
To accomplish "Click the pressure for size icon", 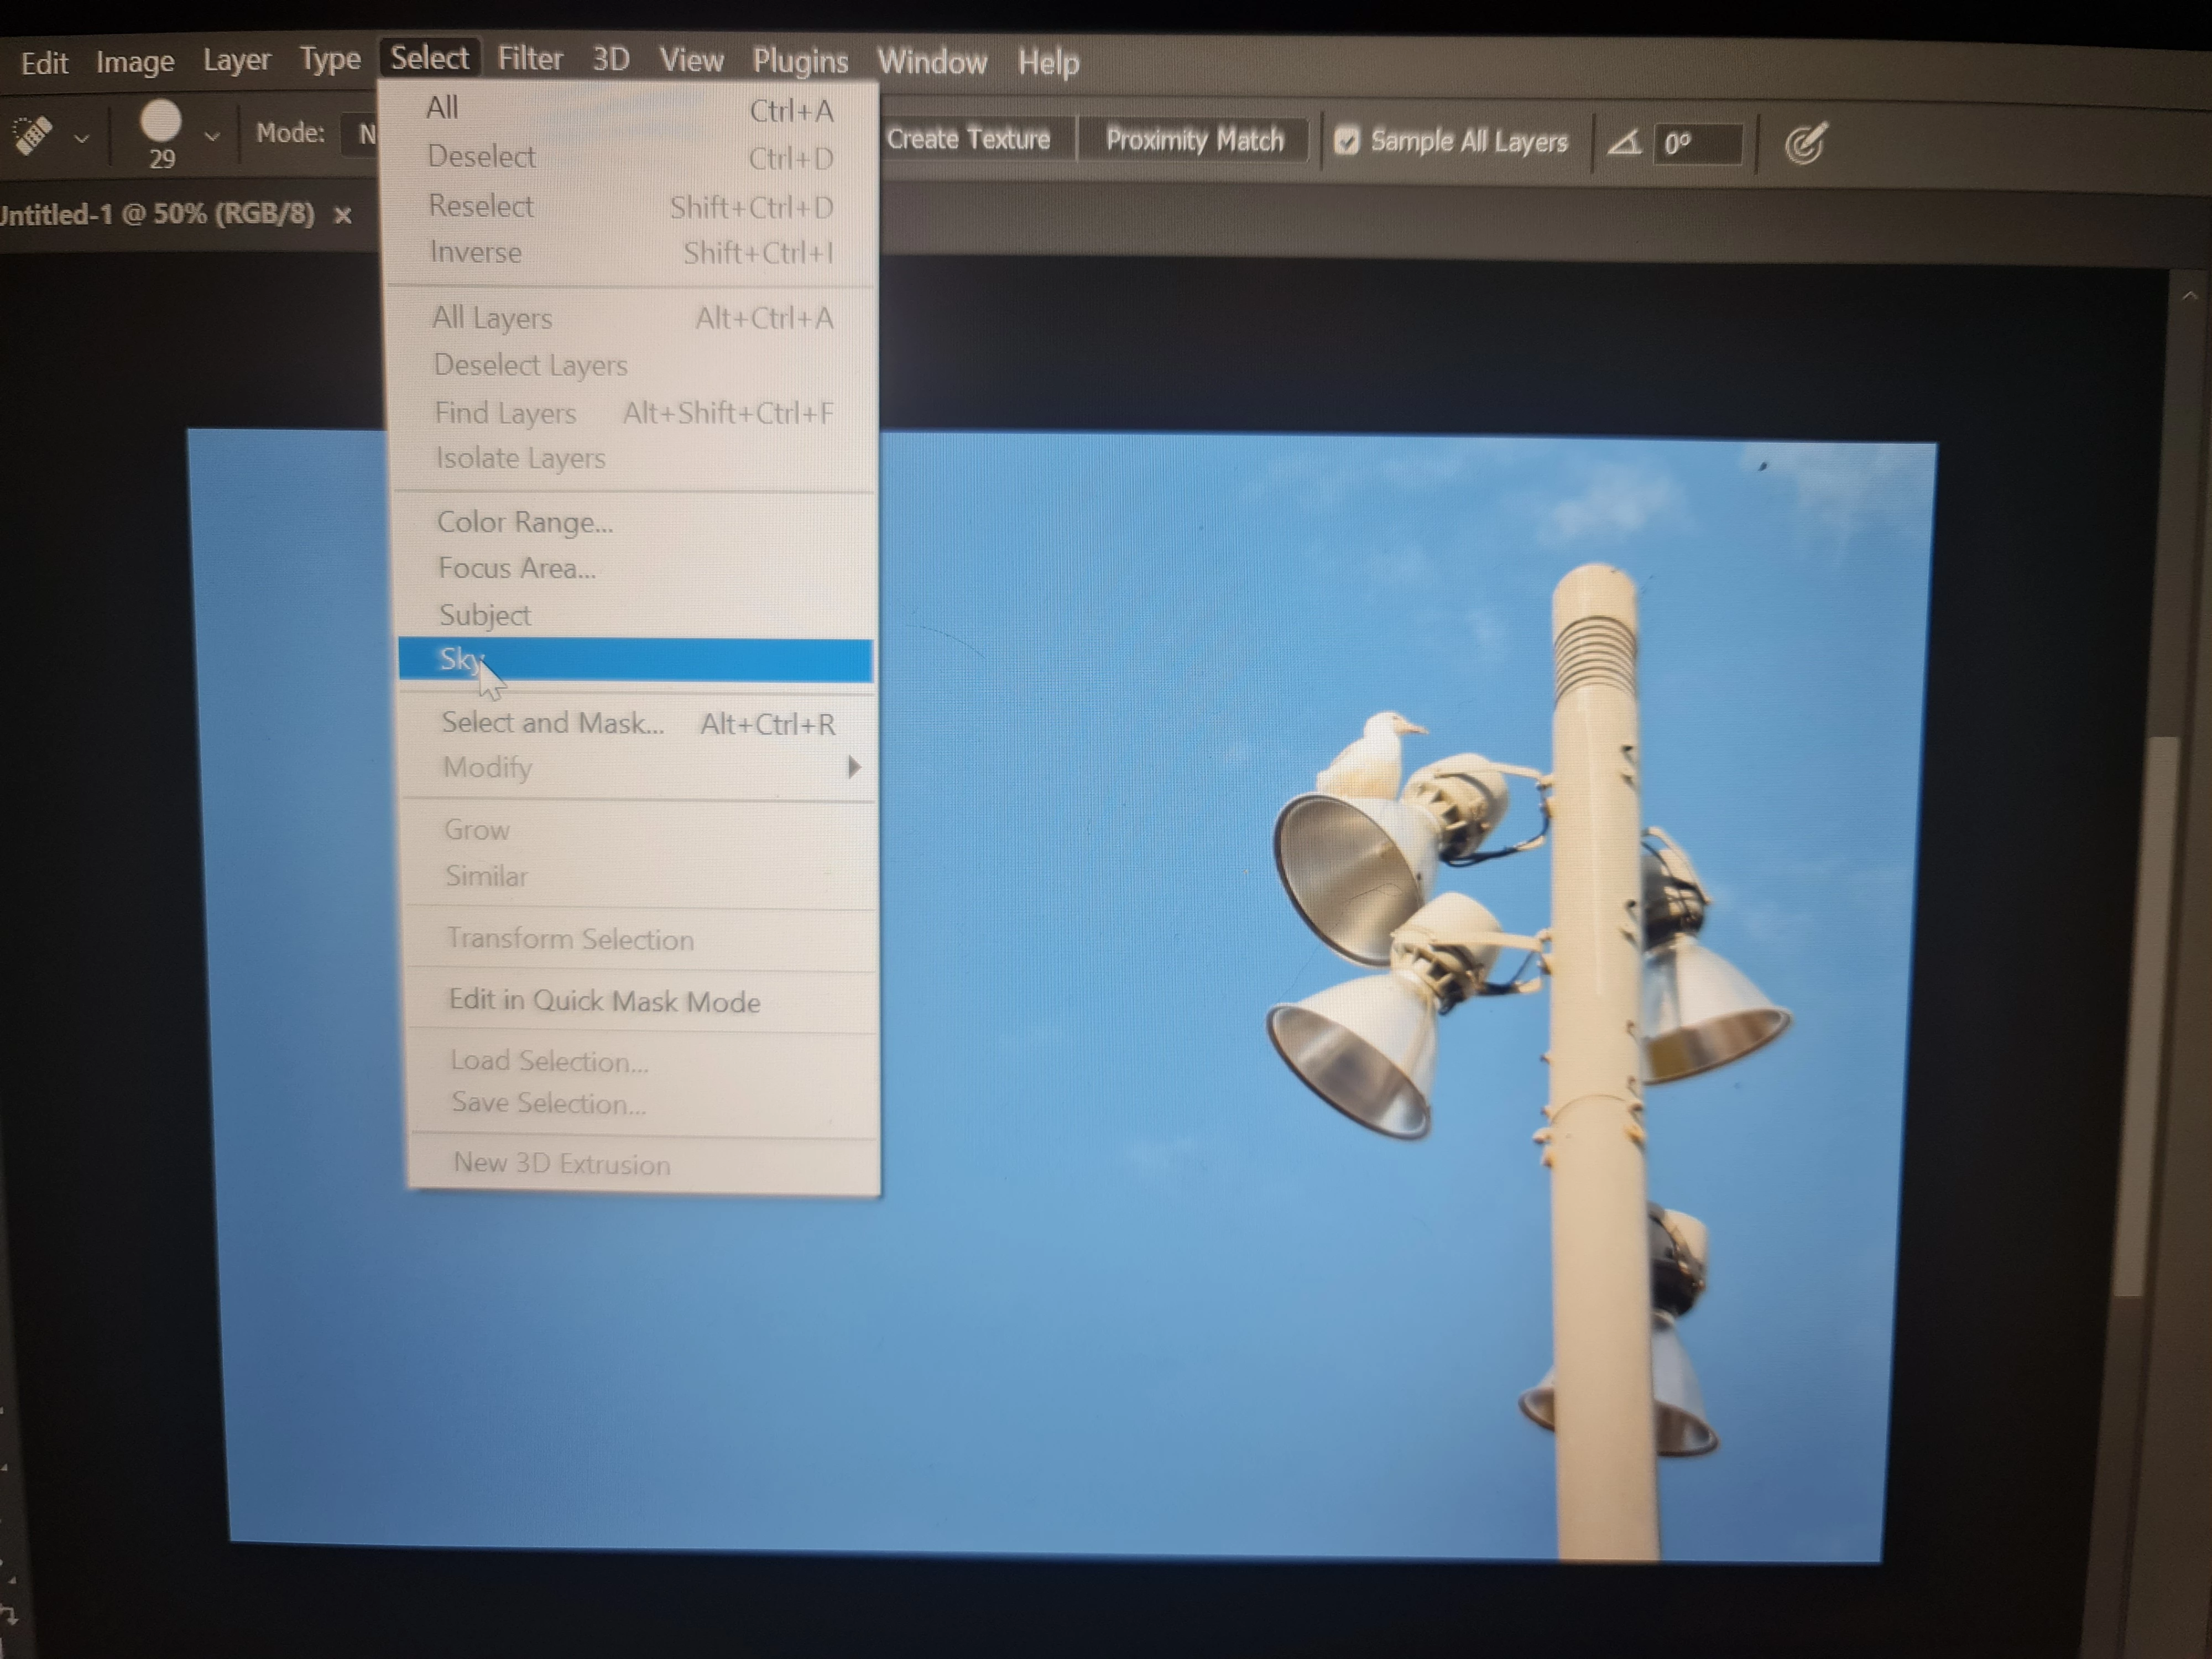I will click(1806, 144).
